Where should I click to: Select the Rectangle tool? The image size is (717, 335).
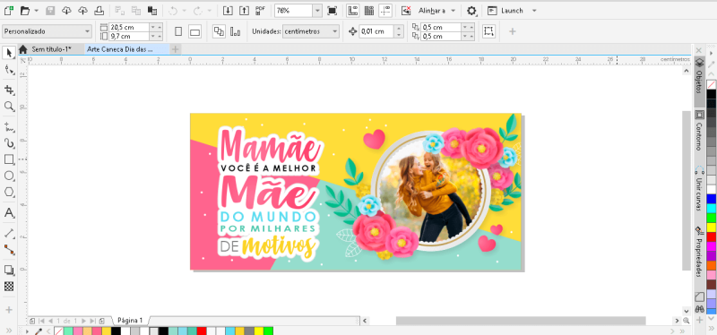coord(9,159)
